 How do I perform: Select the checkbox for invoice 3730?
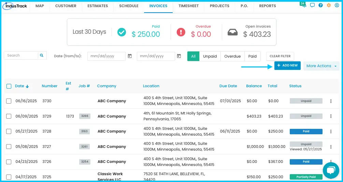[9, 101]
